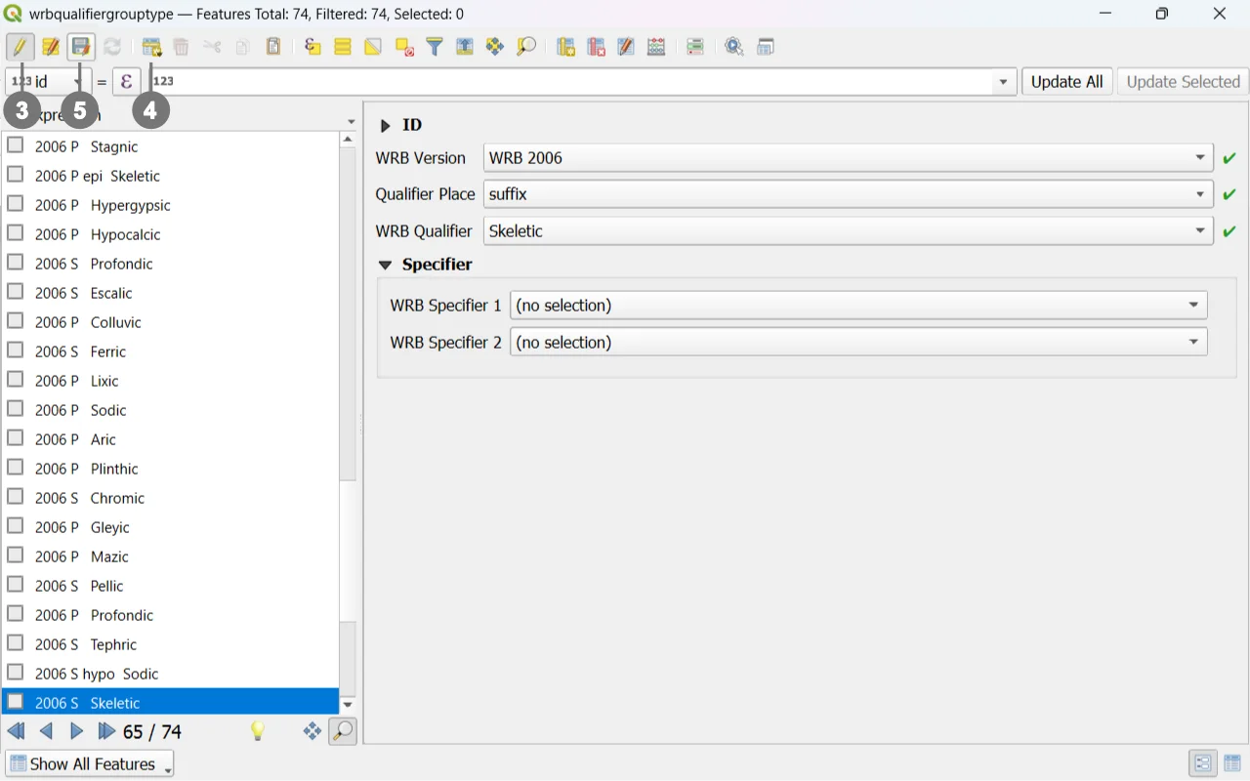This screenshot has width=1250, height=781.
Task: Open the Show All Features filter menu
Action: [90, 763]
